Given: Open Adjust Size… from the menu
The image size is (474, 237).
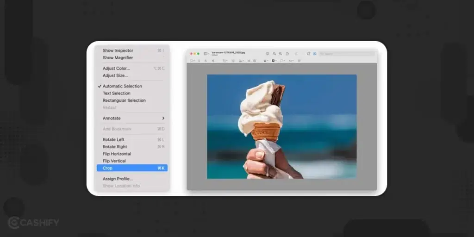Looking at the screenshot, I should 132,75.
